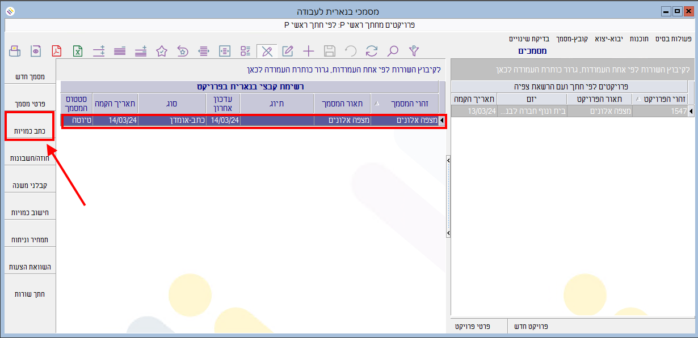
Task: Export the list to Excel
Action: (x=78, y=51)
